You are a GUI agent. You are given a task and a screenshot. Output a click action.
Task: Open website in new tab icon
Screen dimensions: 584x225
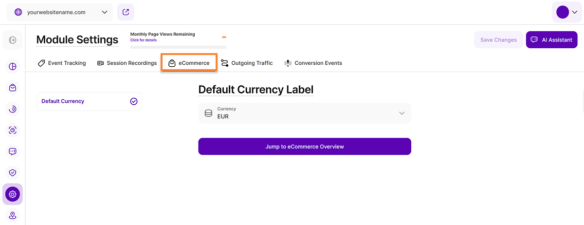tap(126, 12)
